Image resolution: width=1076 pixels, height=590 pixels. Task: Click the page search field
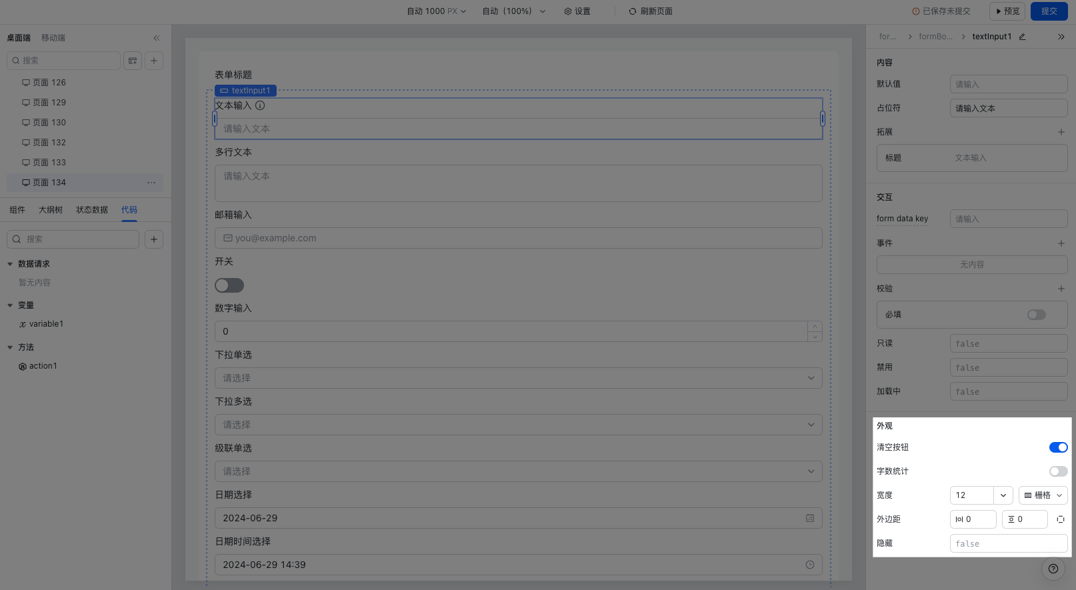tap(63, 61)
